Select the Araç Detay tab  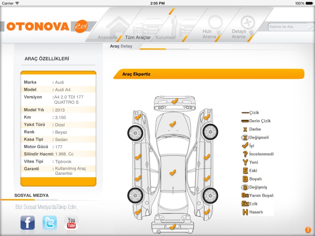(121, 46)
